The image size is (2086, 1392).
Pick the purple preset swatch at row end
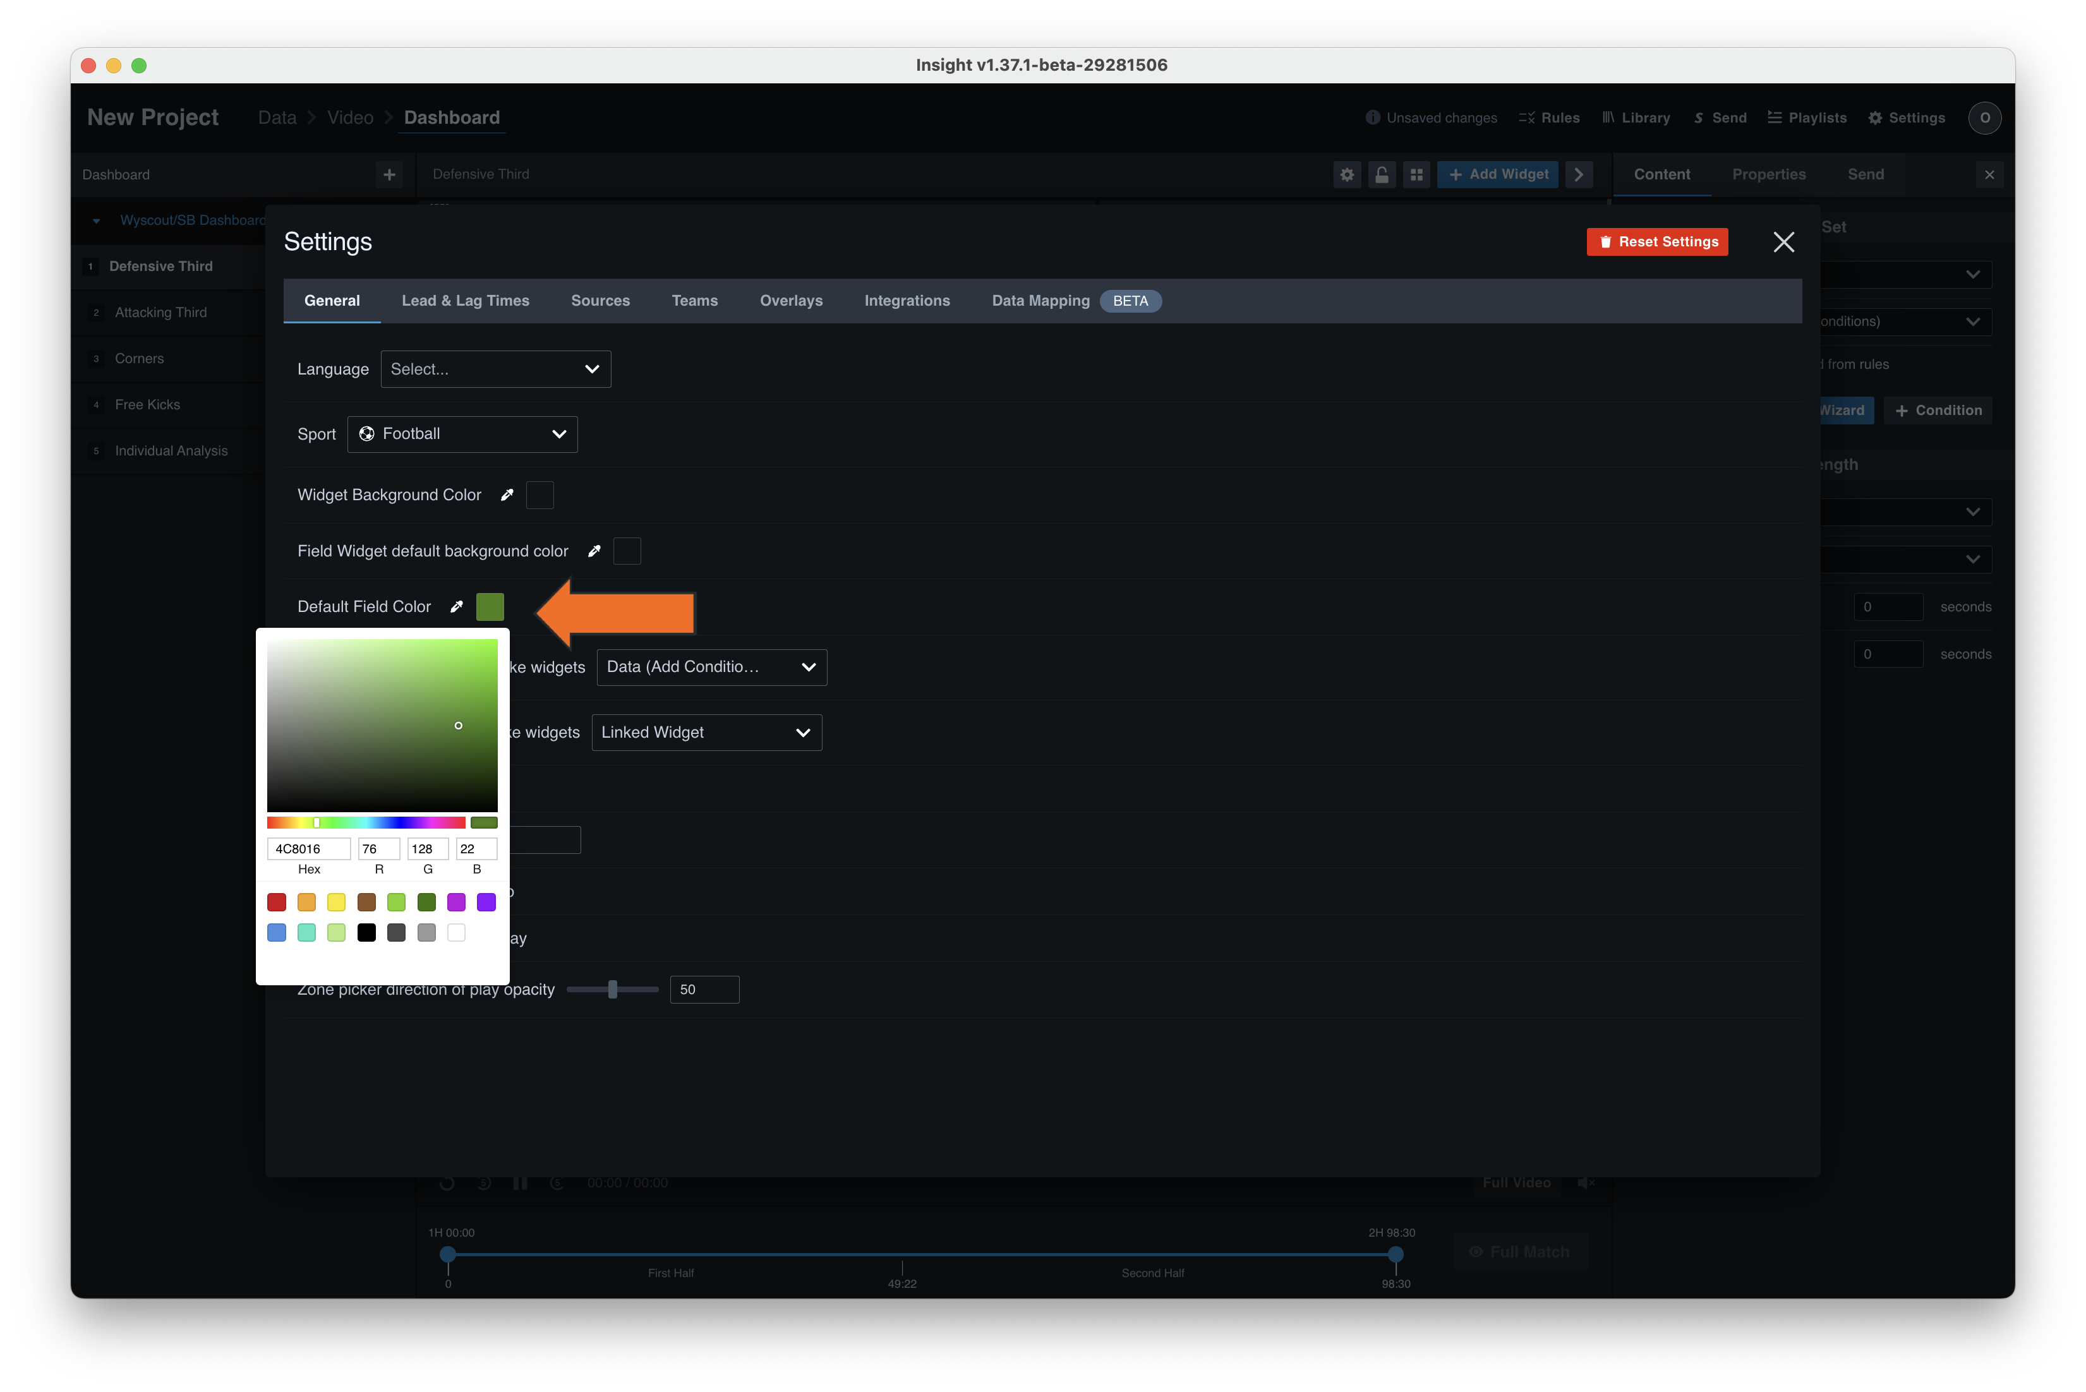tap(486, 902)
